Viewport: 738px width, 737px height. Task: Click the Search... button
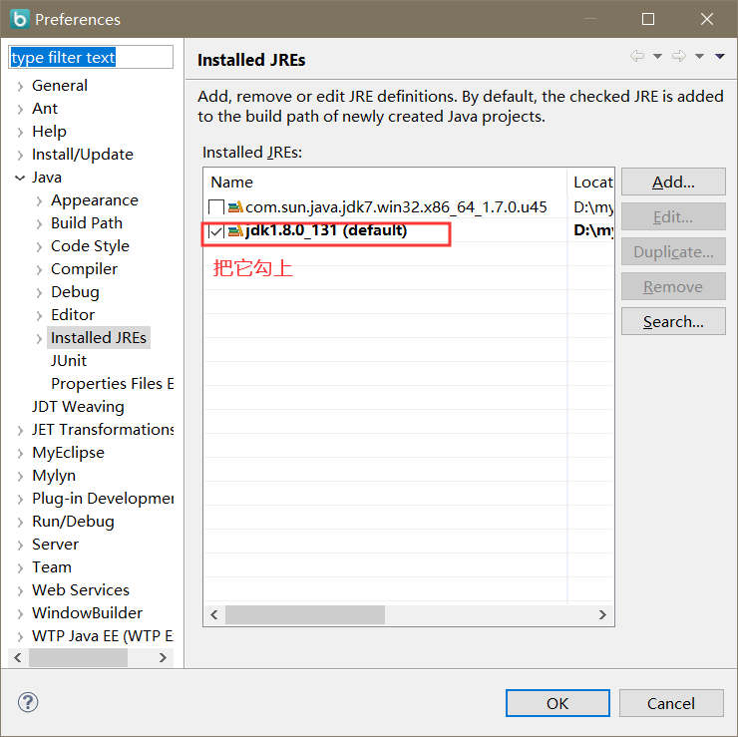673,321
